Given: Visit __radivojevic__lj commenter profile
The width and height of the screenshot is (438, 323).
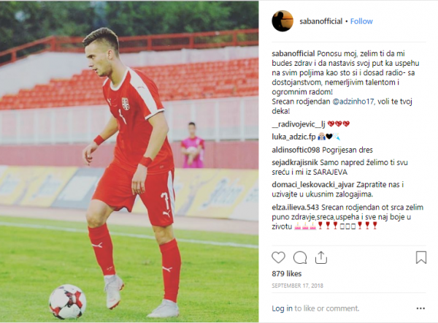Looking at the screenshot, I should [297, 124].
